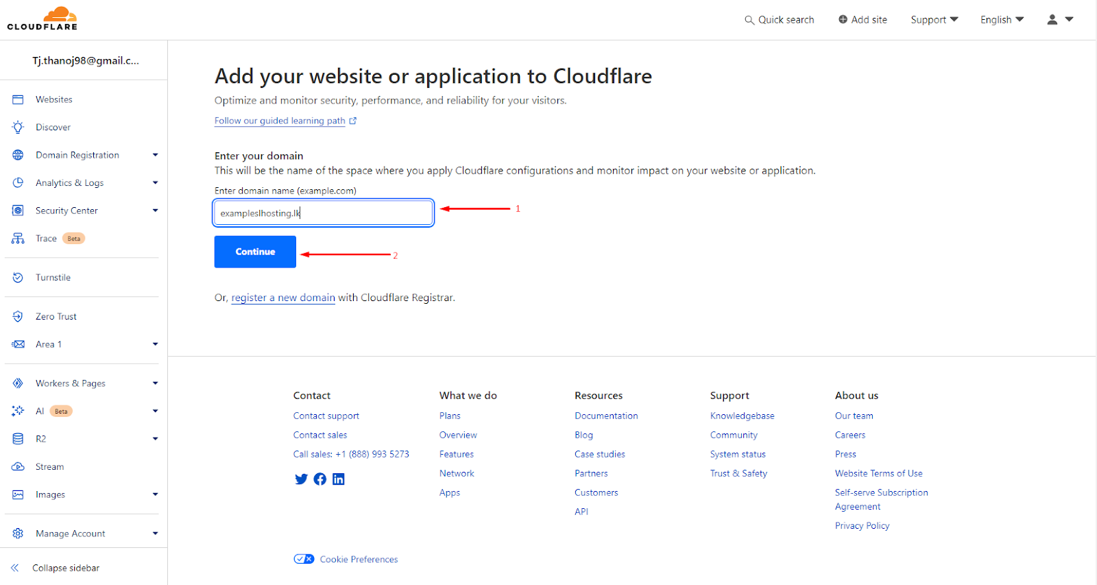Click the Zero Trust icon

(x=18, y=316)
